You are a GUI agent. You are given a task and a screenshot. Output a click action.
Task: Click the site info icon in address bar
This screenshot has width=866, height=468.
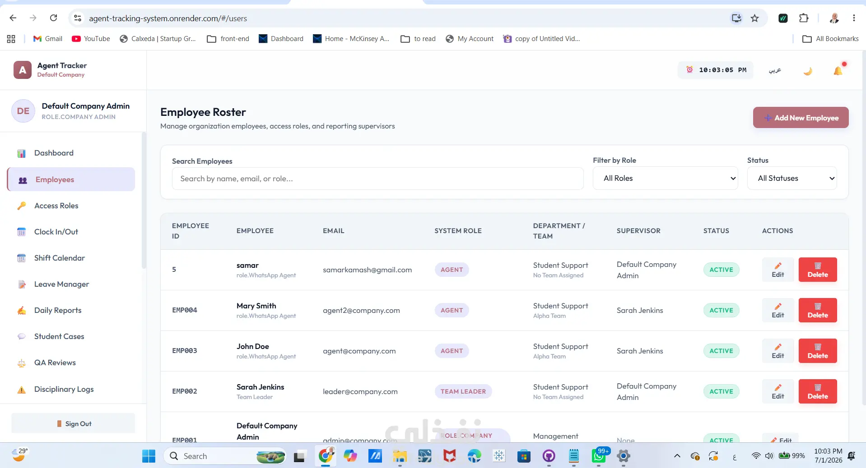(78, 18)
